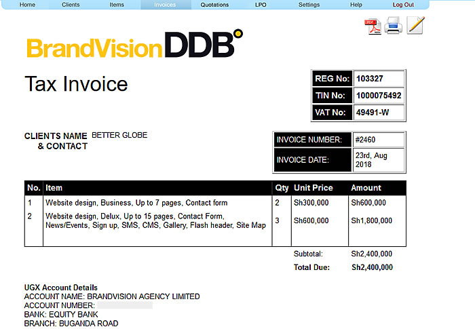Viewport: 475px width, 329px height.
Task: Click the Help menu item
Action: [x=356, y=5]
